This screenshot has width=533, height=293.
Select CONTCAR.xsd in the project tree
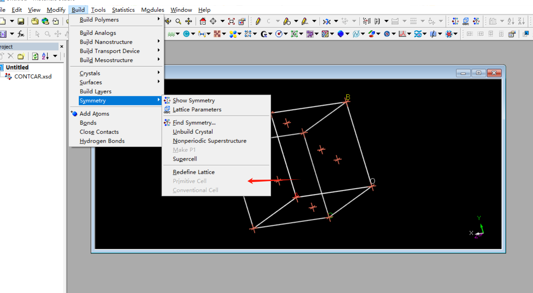point(33,77)
